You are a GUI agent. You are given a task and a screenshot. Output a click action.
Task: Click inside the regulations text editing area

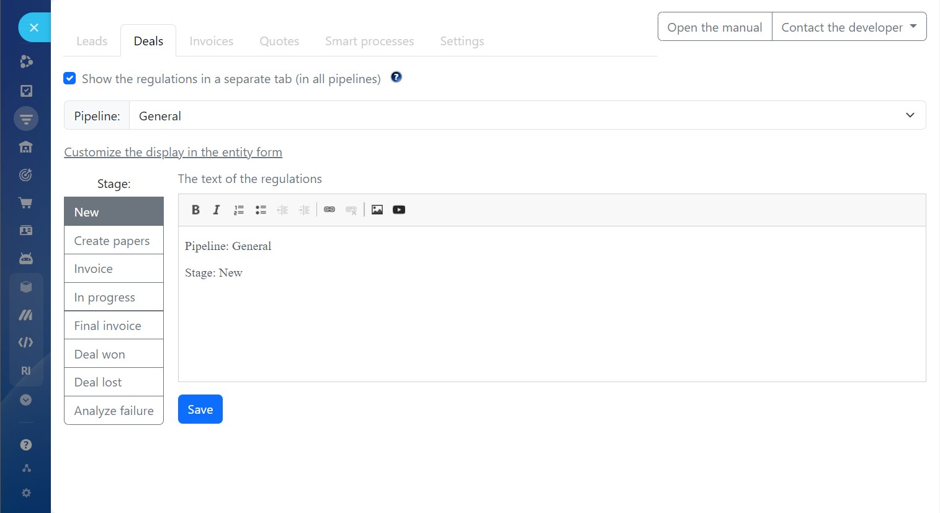point(551,323)
